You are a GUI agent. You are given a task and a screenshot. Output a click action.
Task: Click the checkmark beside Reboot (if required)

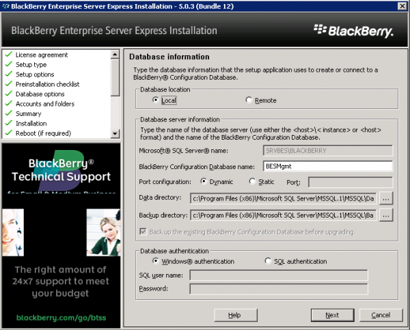point(9,132)
